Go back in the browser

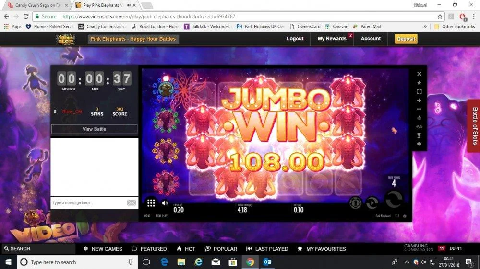(6, 16)
